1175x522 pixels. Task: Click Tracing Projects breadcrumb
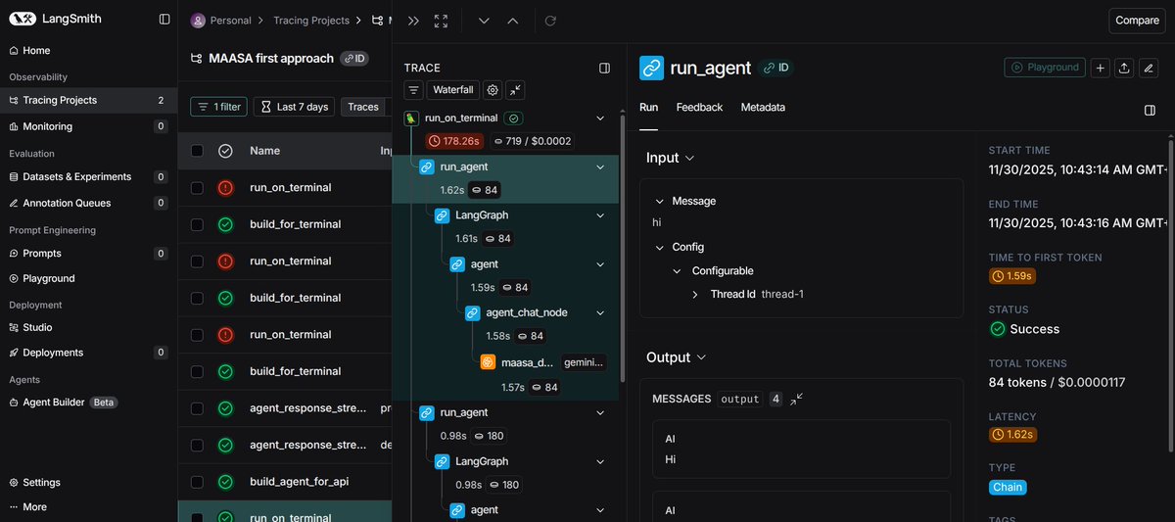coord(311,21)
